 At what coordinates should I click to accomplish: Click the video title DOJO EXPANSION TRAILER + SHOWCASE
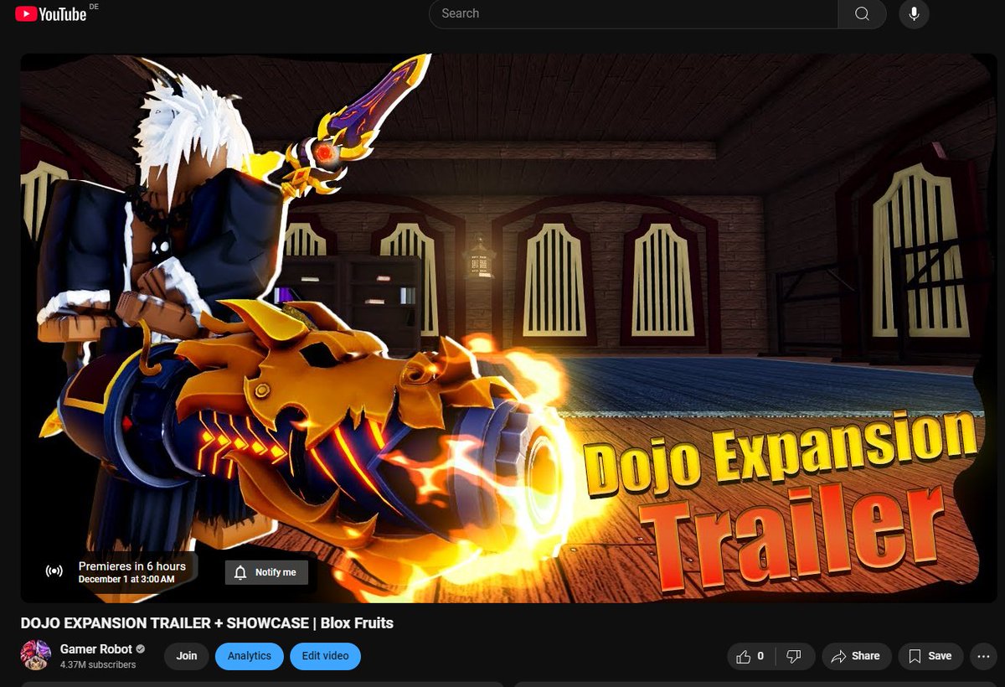207,622
